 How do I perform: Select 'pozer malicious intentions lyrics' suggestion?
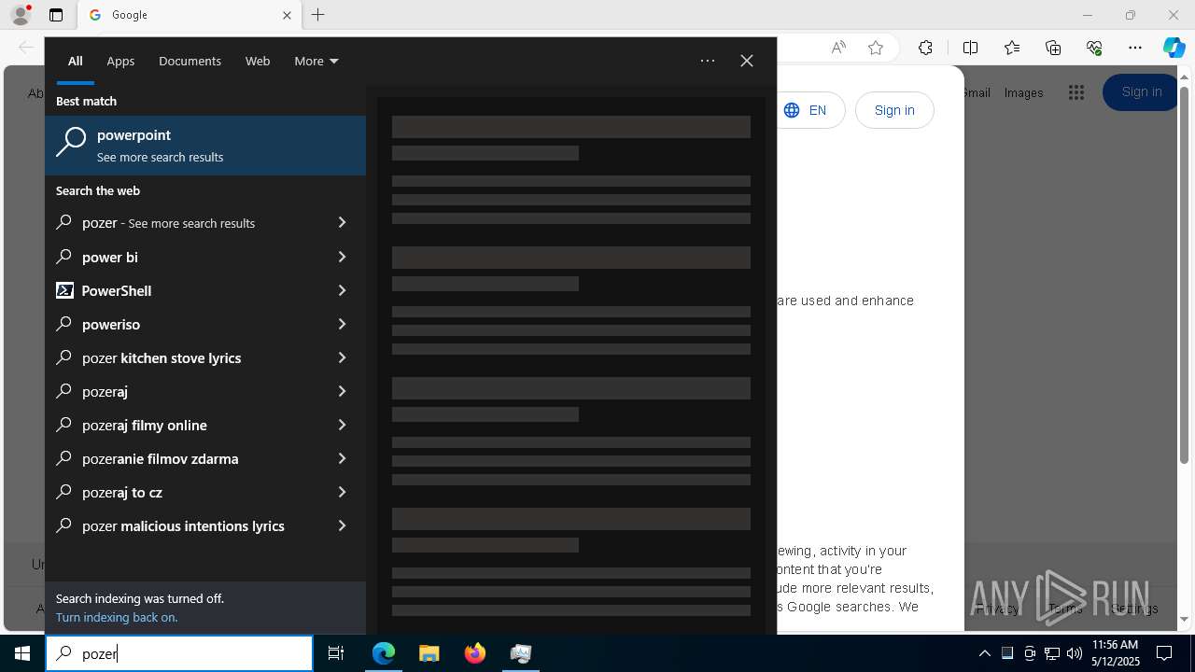coord(183,525)
